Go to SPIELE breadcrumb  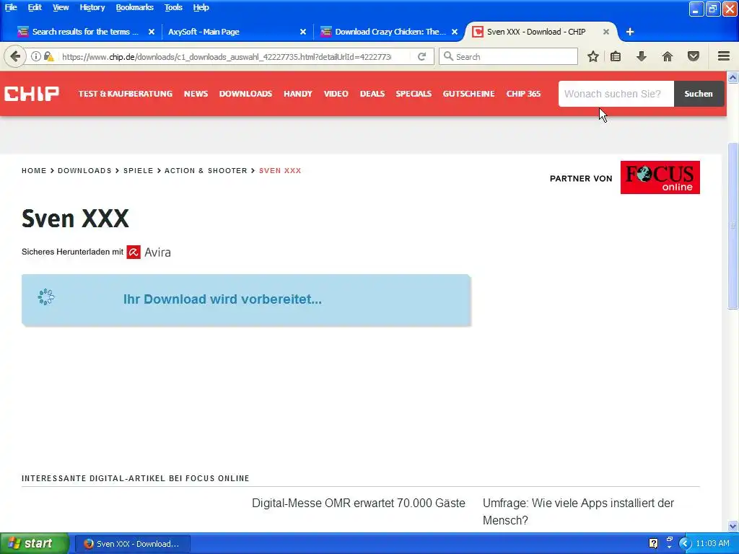[x=138, y=170]
